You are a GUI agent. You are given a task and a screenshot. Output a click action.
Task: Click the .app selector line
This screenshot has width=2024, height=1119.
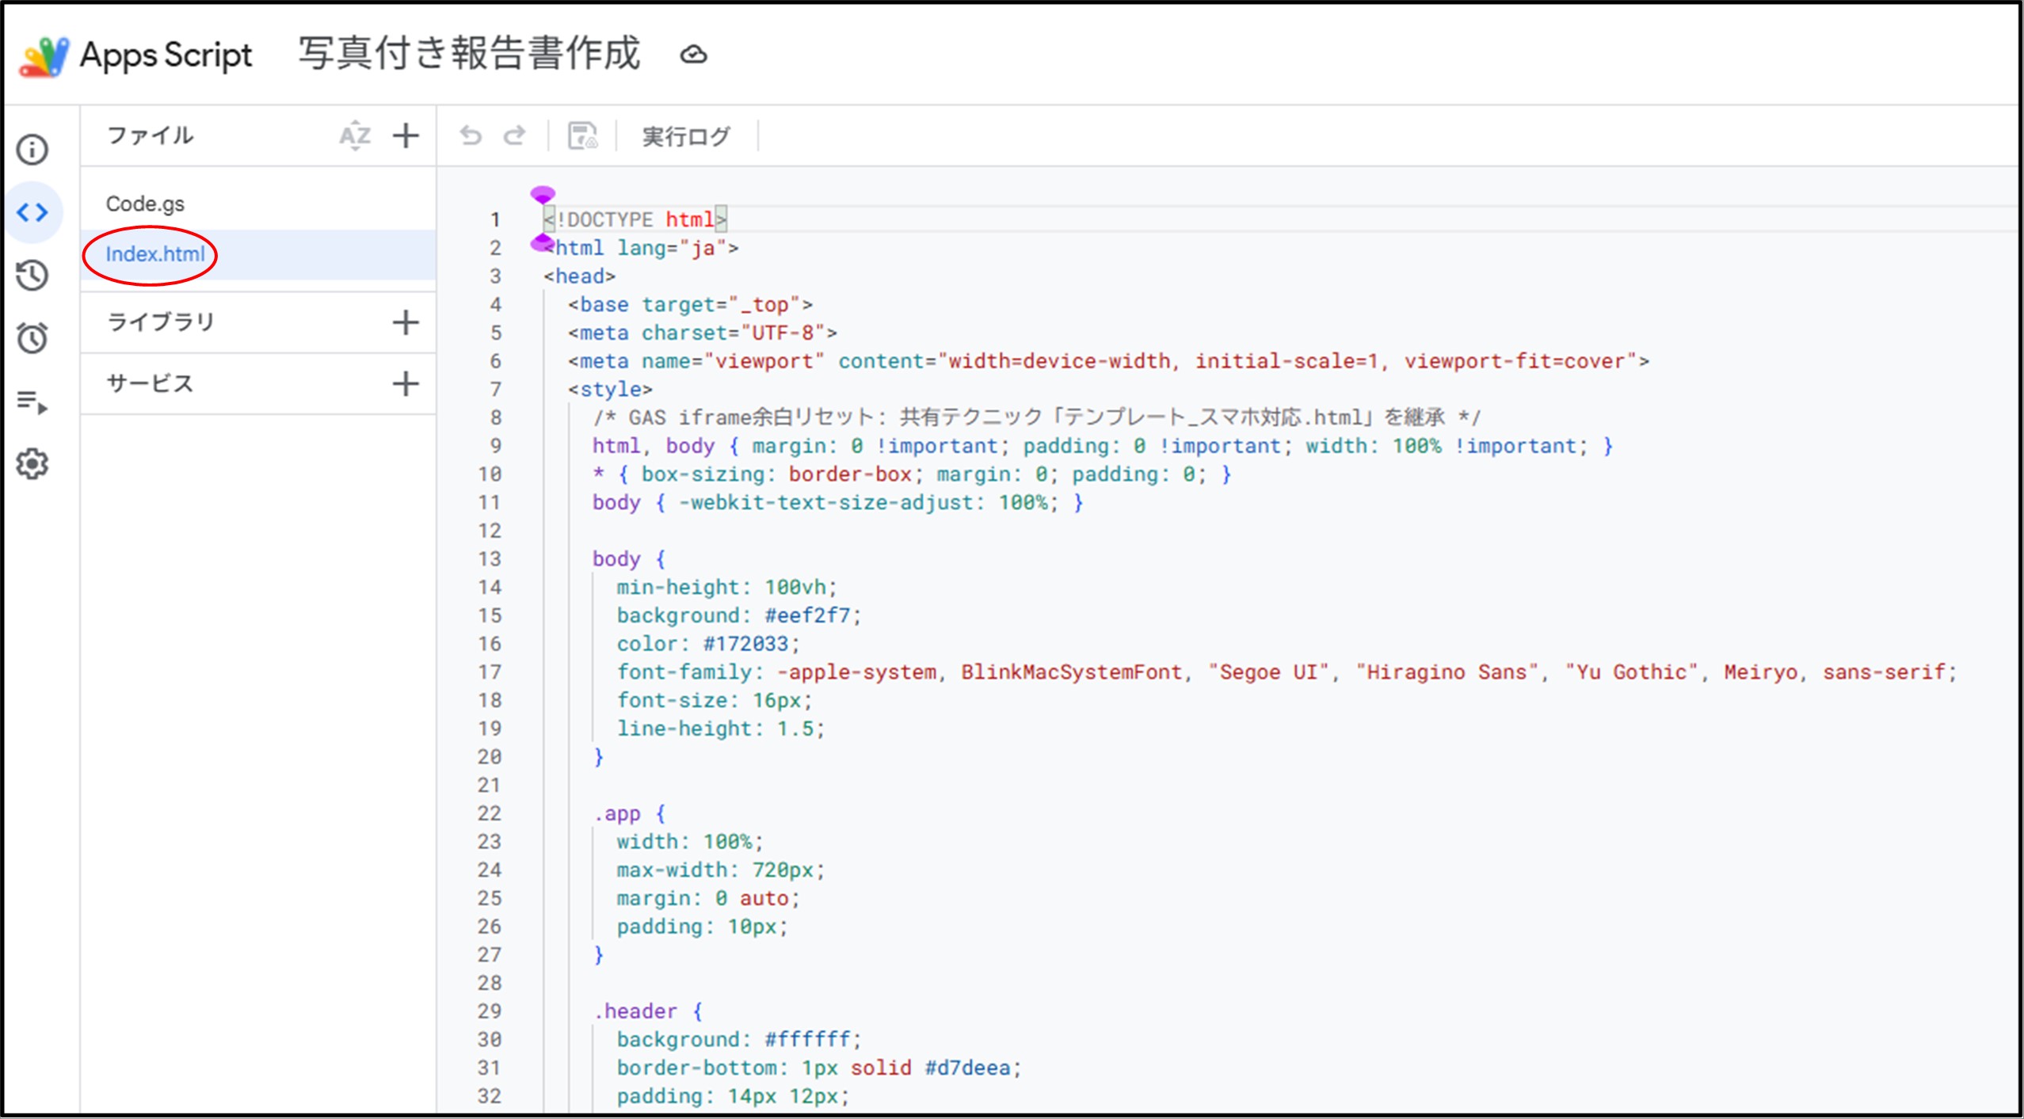point(630,813)
